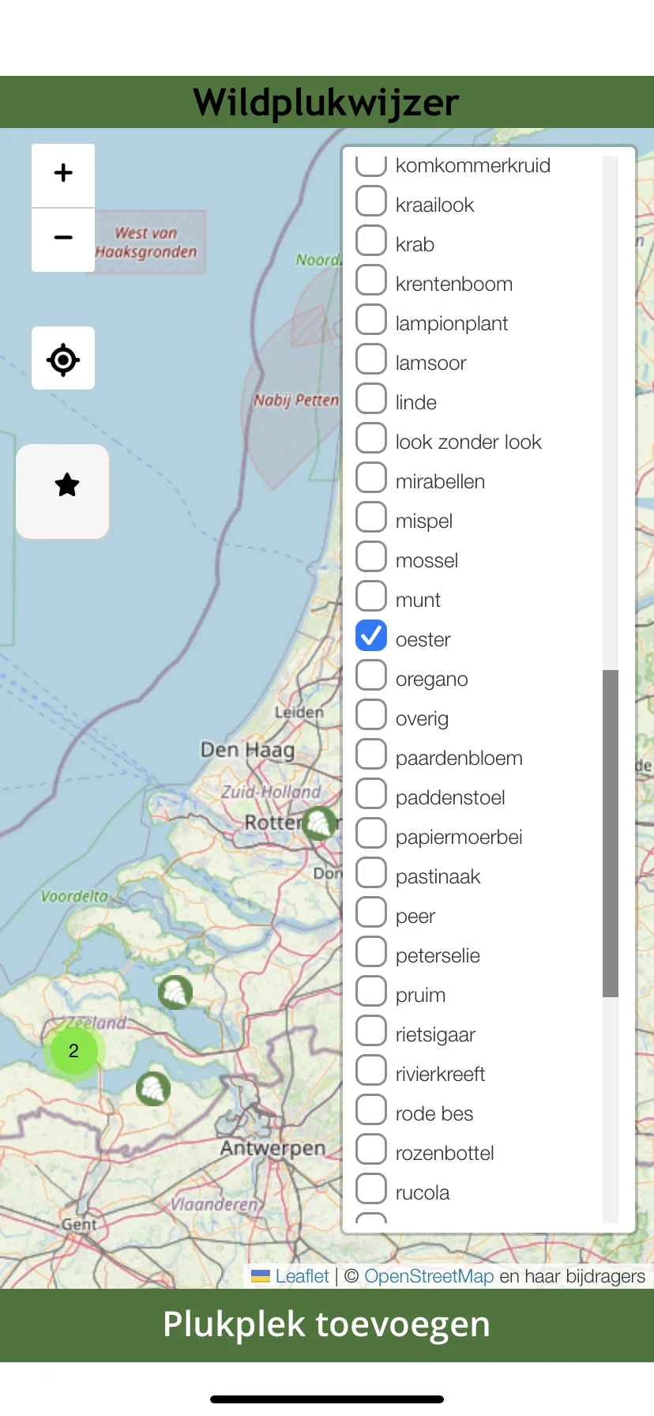Enable the peterselie filter
Viewport: 654px width, 1416px height.
tap(371, 951)
